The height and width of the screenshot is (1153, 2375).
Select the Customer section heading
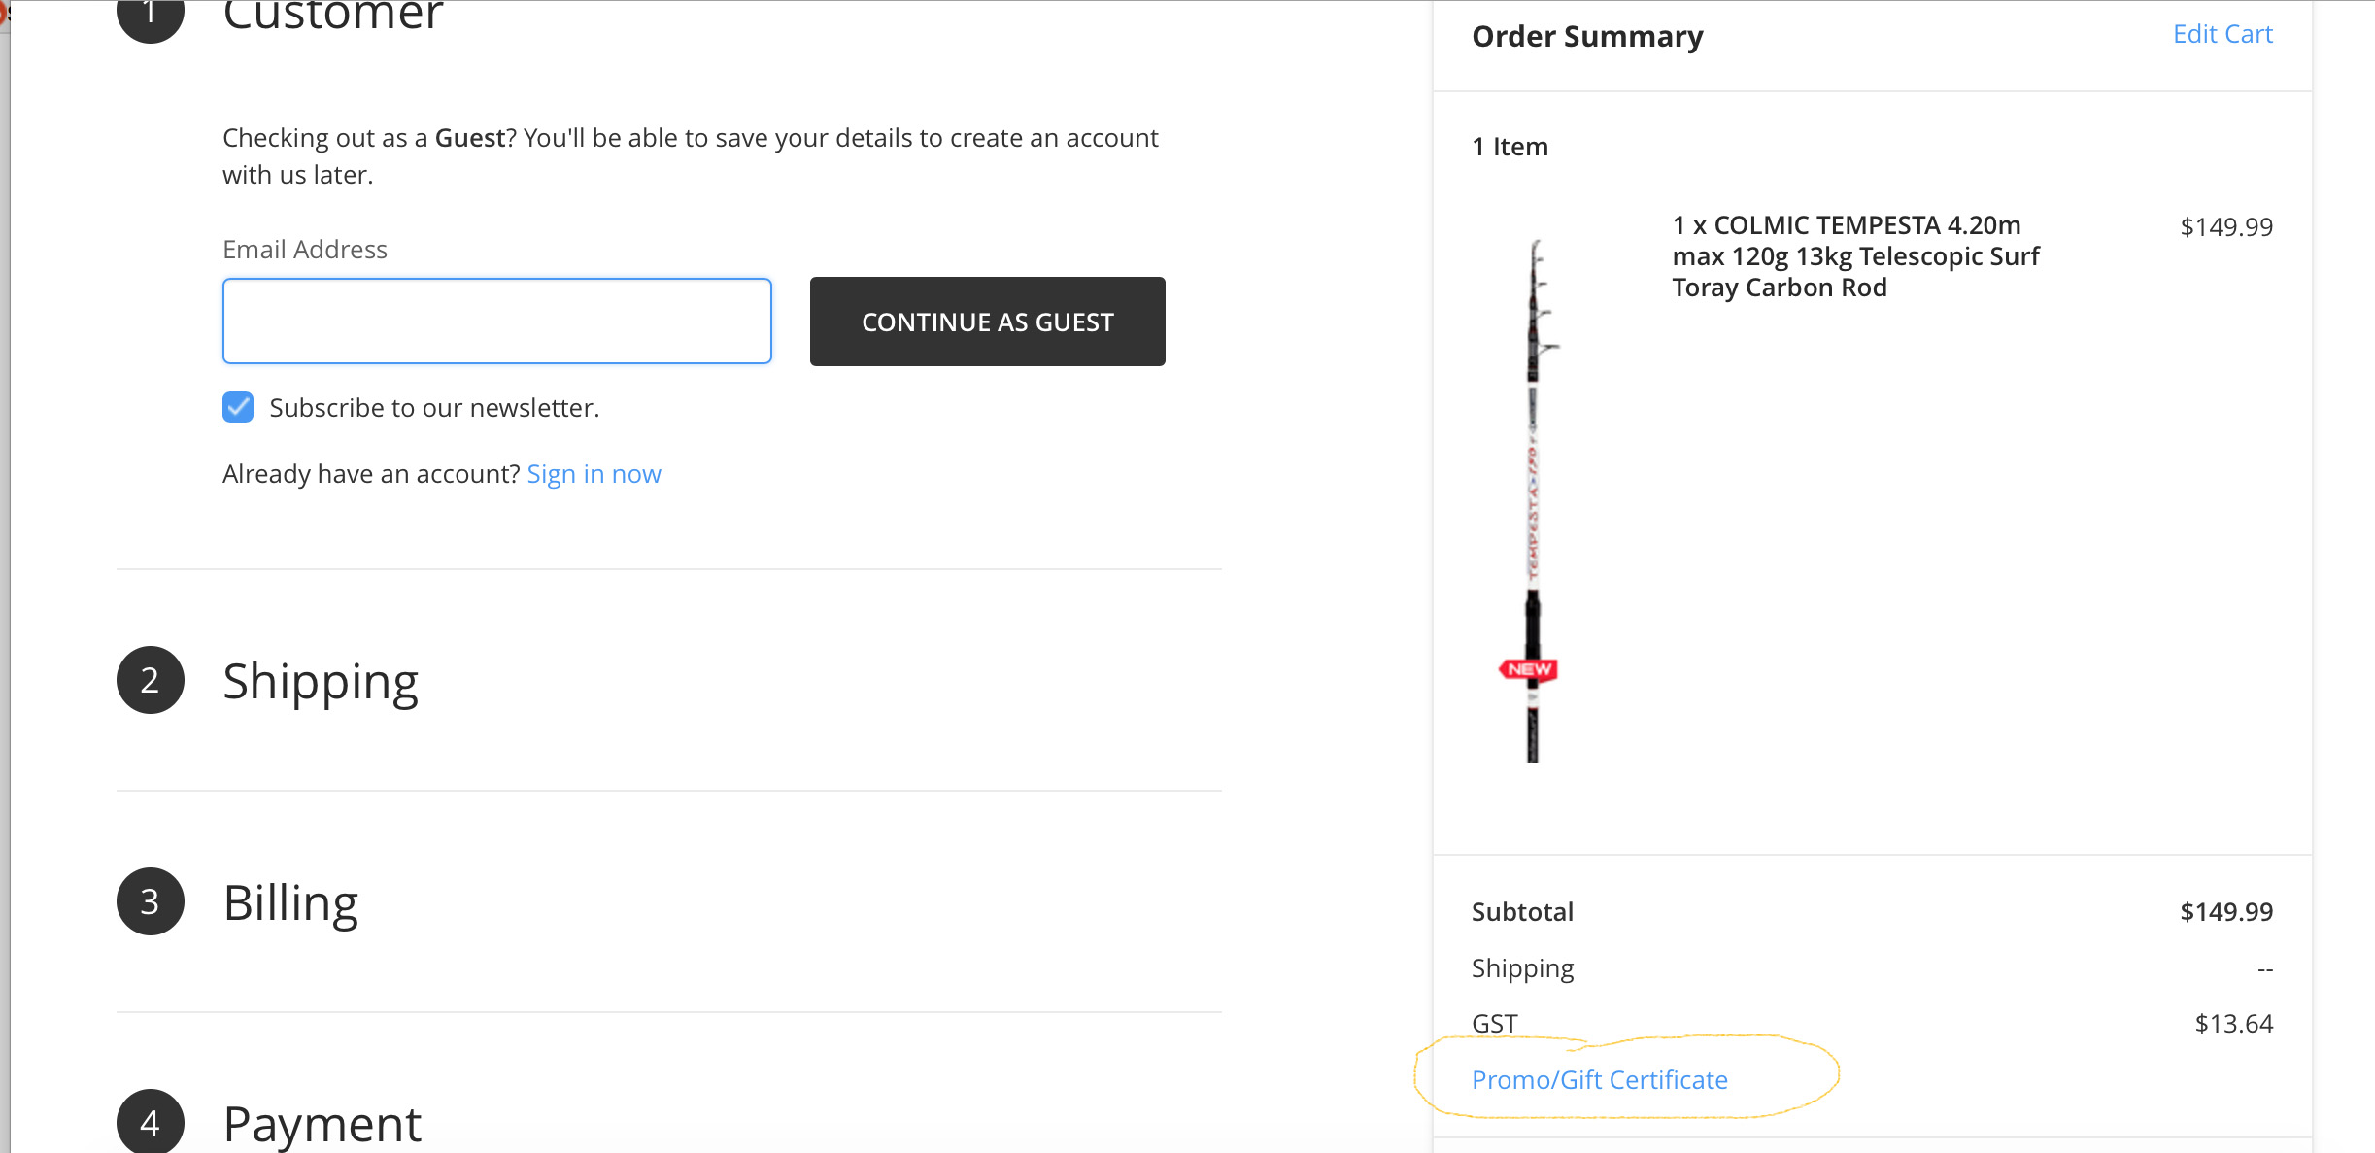click(x=332, y=16)
